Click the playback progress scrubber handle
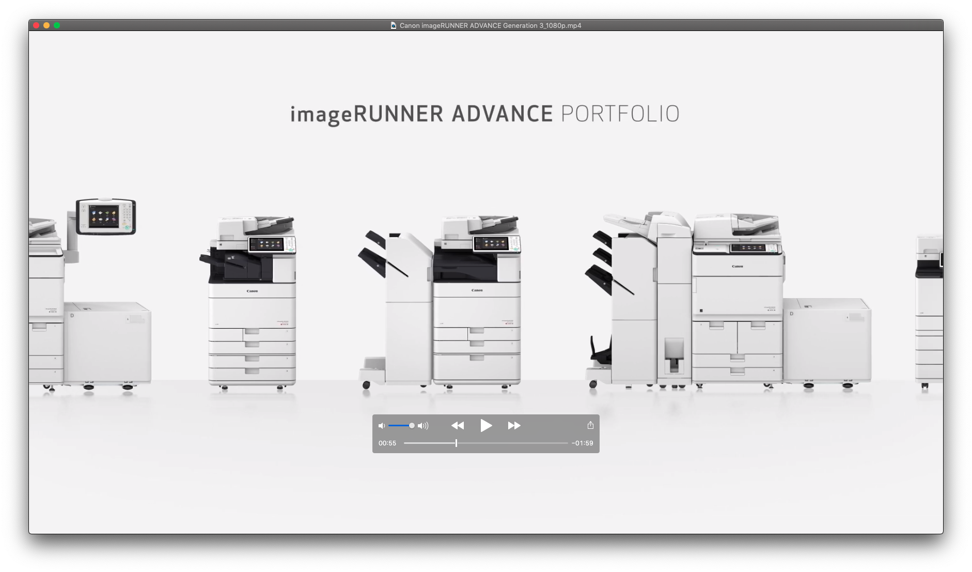This screenshot has height=572, width=972. (x=456, y=443)
